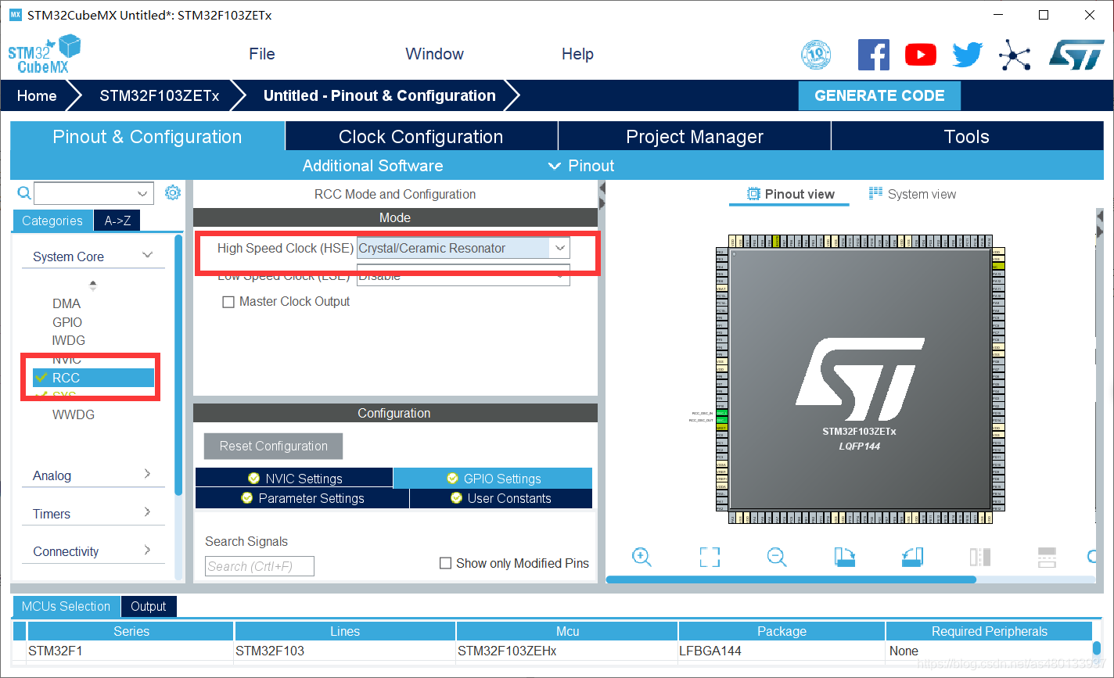The image size is (1114, 678).
Task: Click the settings gear next to search
Action: pos(173,193)
